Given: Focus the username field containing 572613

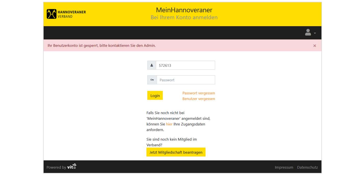Looking at the screenshot, I should [x=185, y=65].
